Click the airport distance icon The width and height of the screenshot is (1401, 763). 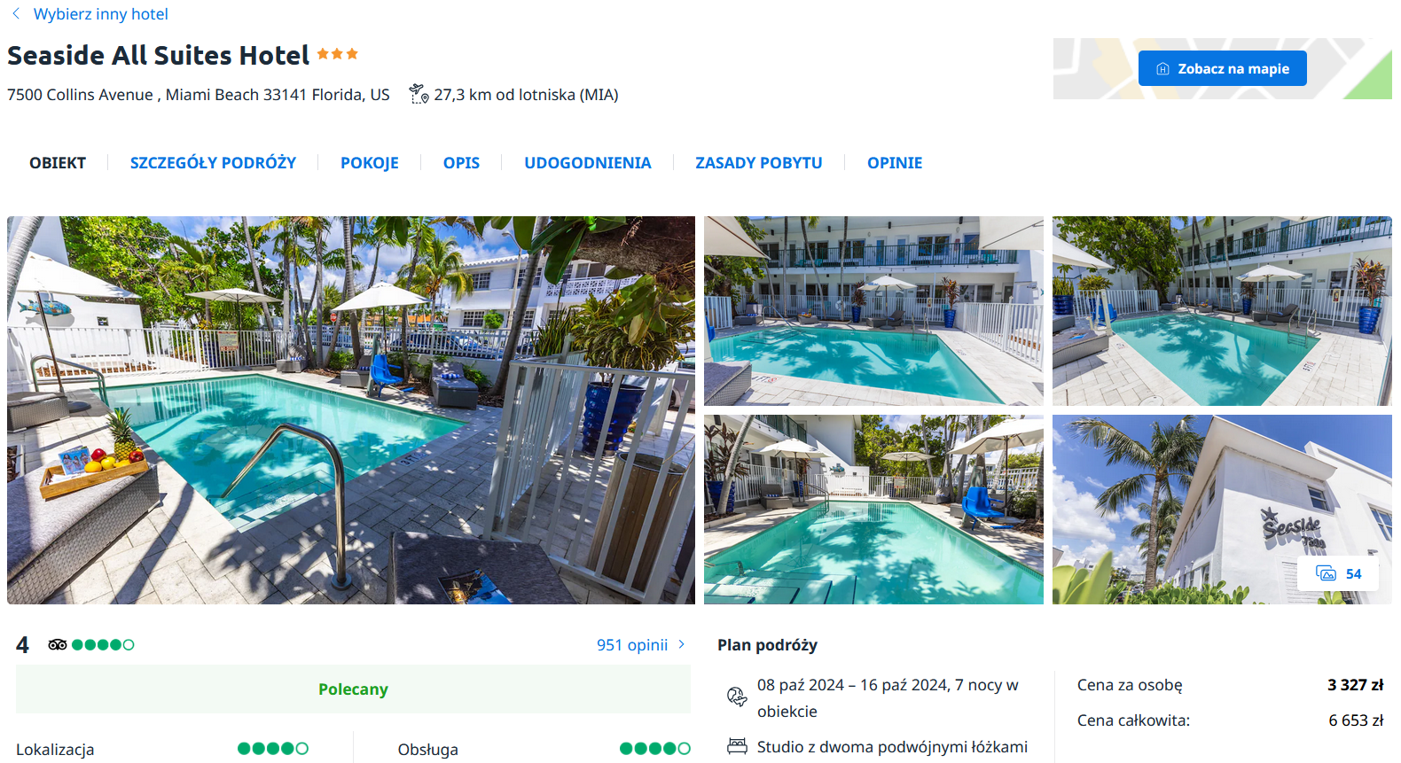[x=419, y=94]
